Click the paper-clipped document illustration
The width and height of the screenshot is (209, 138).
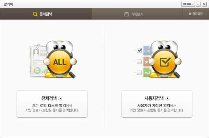point(38,60)
